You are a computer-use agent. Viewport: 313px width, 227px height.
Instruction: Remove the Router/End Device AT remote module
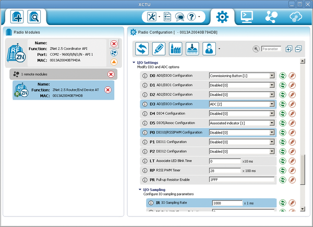pos(108,90)
